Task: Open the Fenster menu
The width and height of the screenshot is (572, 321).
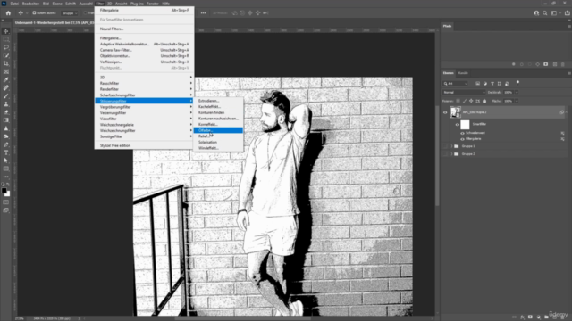Action: [153, 4]
